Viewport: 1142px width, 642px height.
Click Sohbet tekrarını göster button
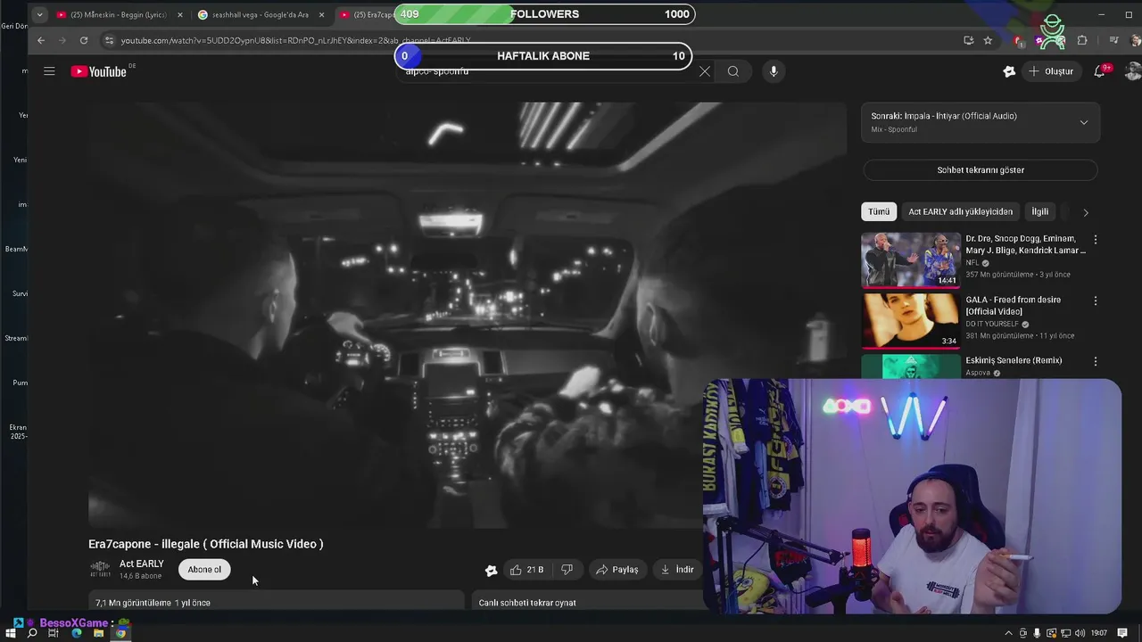[x=980, y=170]
